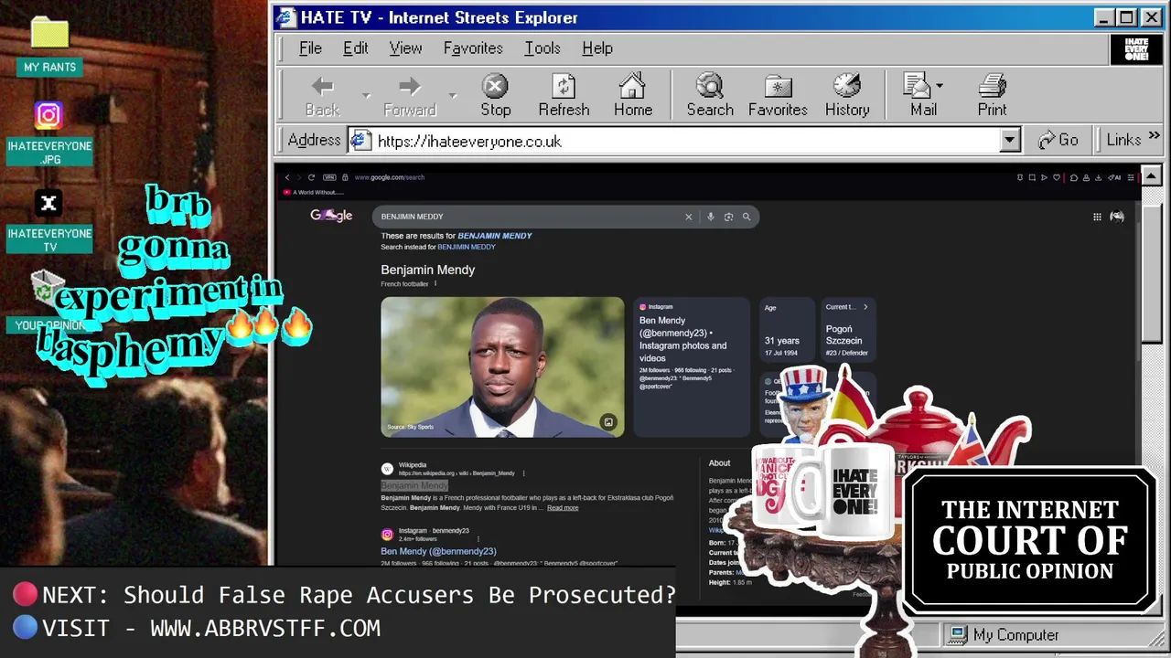1171x658 pixels.
Task: Click the Forward toolbar arrow icon
Action: point(410,87)
